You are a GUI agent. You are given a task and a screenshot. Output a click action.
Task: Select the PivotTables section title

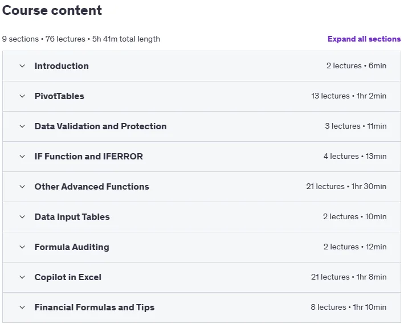coord(59,96)
